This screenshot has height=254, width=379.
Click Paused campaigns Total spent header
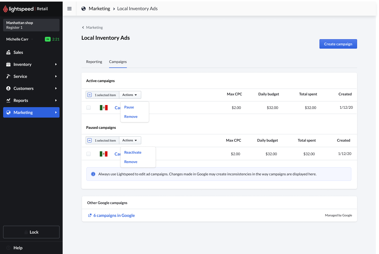tap(307, 140)
